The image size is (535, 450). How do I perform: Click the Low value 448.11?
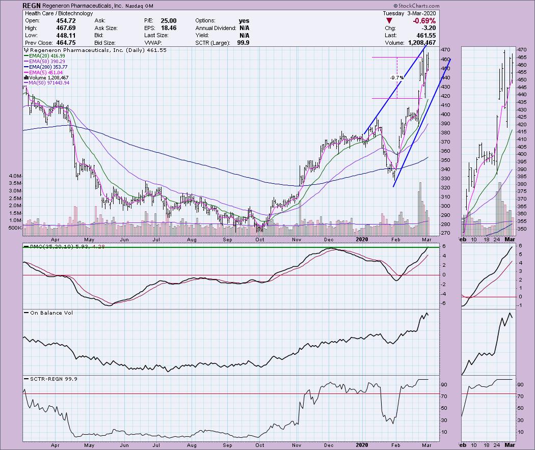[66, 36]
